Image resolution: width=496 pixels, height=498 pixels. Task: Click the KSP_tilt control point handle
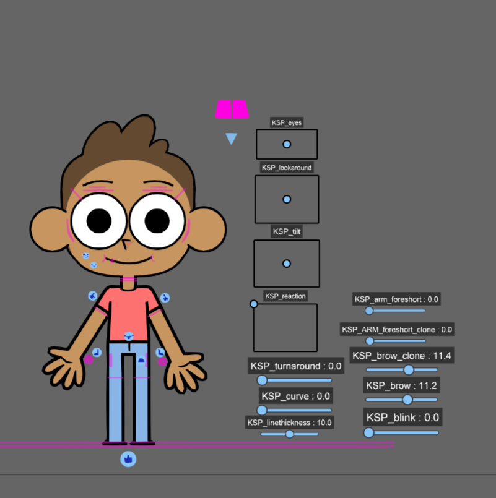tap(287, 264)
